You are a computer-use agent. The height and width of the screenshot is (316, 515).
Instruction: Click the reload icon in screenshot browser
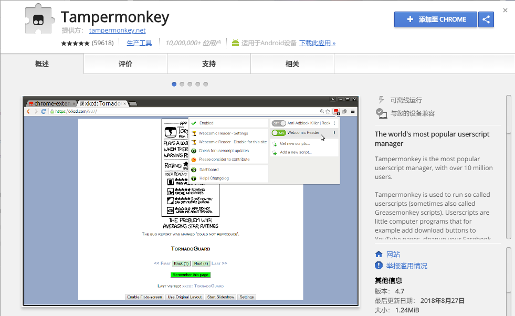coord(44,111)
